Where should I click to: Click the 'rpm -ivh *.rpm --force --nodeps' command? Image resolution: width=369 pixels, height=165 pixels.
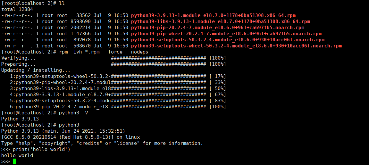(103, 52)
